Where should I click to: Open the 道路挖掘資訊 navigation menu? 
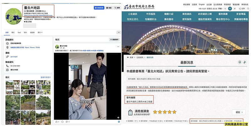point(205,19)
